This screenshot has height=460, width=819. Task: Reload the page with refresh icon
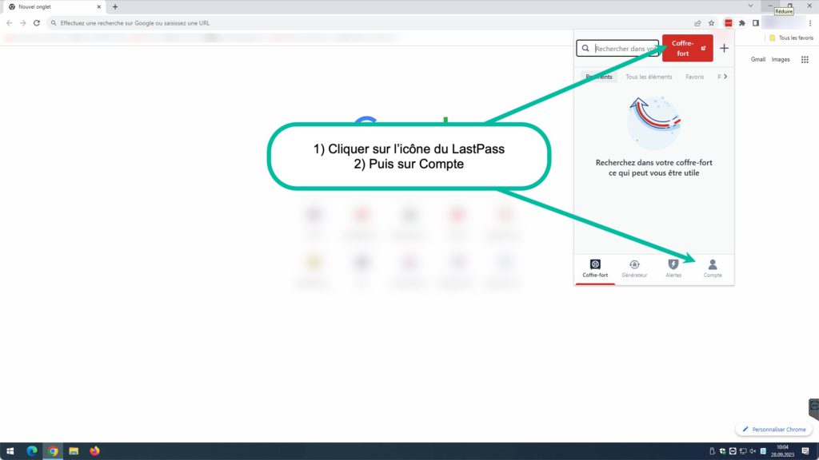(x=36, y=23)
